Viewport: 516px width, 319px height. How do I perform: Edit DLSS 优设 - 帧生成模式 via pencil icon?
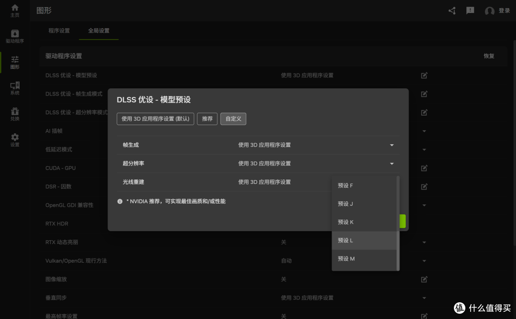click(424, 94)
